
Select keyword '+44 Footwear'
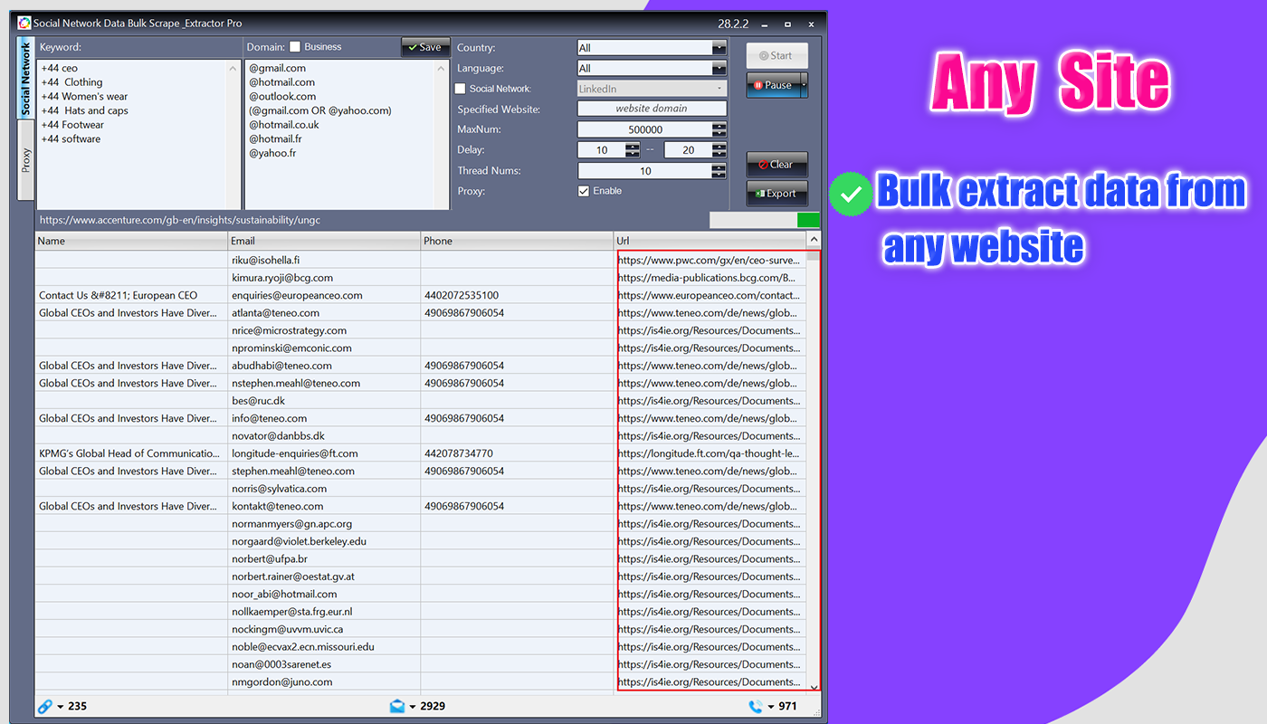tap(72, 125)
